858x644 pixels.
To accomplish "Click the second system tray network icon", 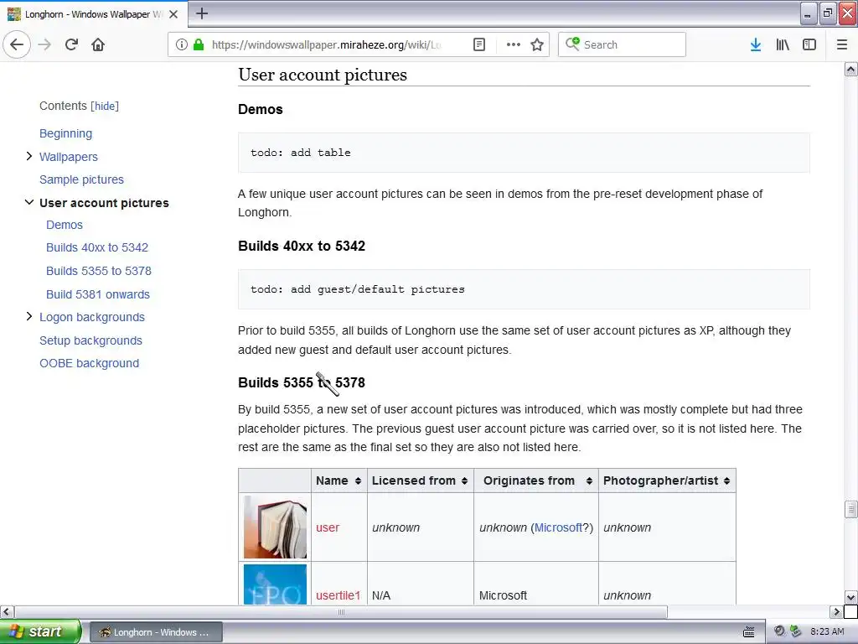I will (x=795, y=631).
